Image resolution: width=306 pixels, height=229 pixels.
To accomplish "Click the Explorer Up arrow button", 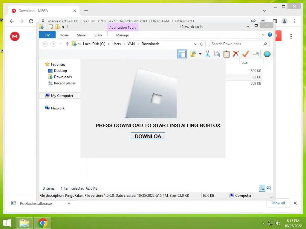I will [67, 44].
